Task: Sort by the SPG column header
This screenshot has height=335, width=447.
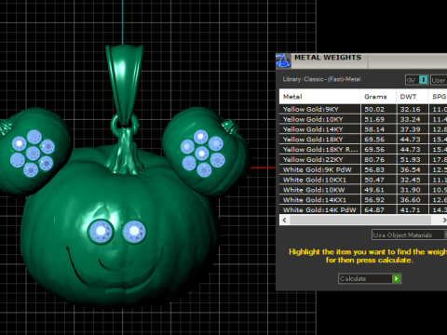Action: click(438, 97)
